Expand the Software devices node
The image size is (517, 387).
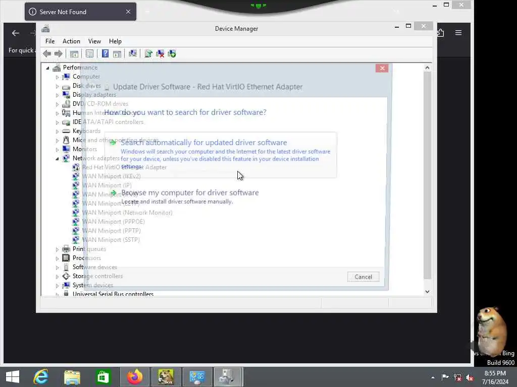click(58, 268)
